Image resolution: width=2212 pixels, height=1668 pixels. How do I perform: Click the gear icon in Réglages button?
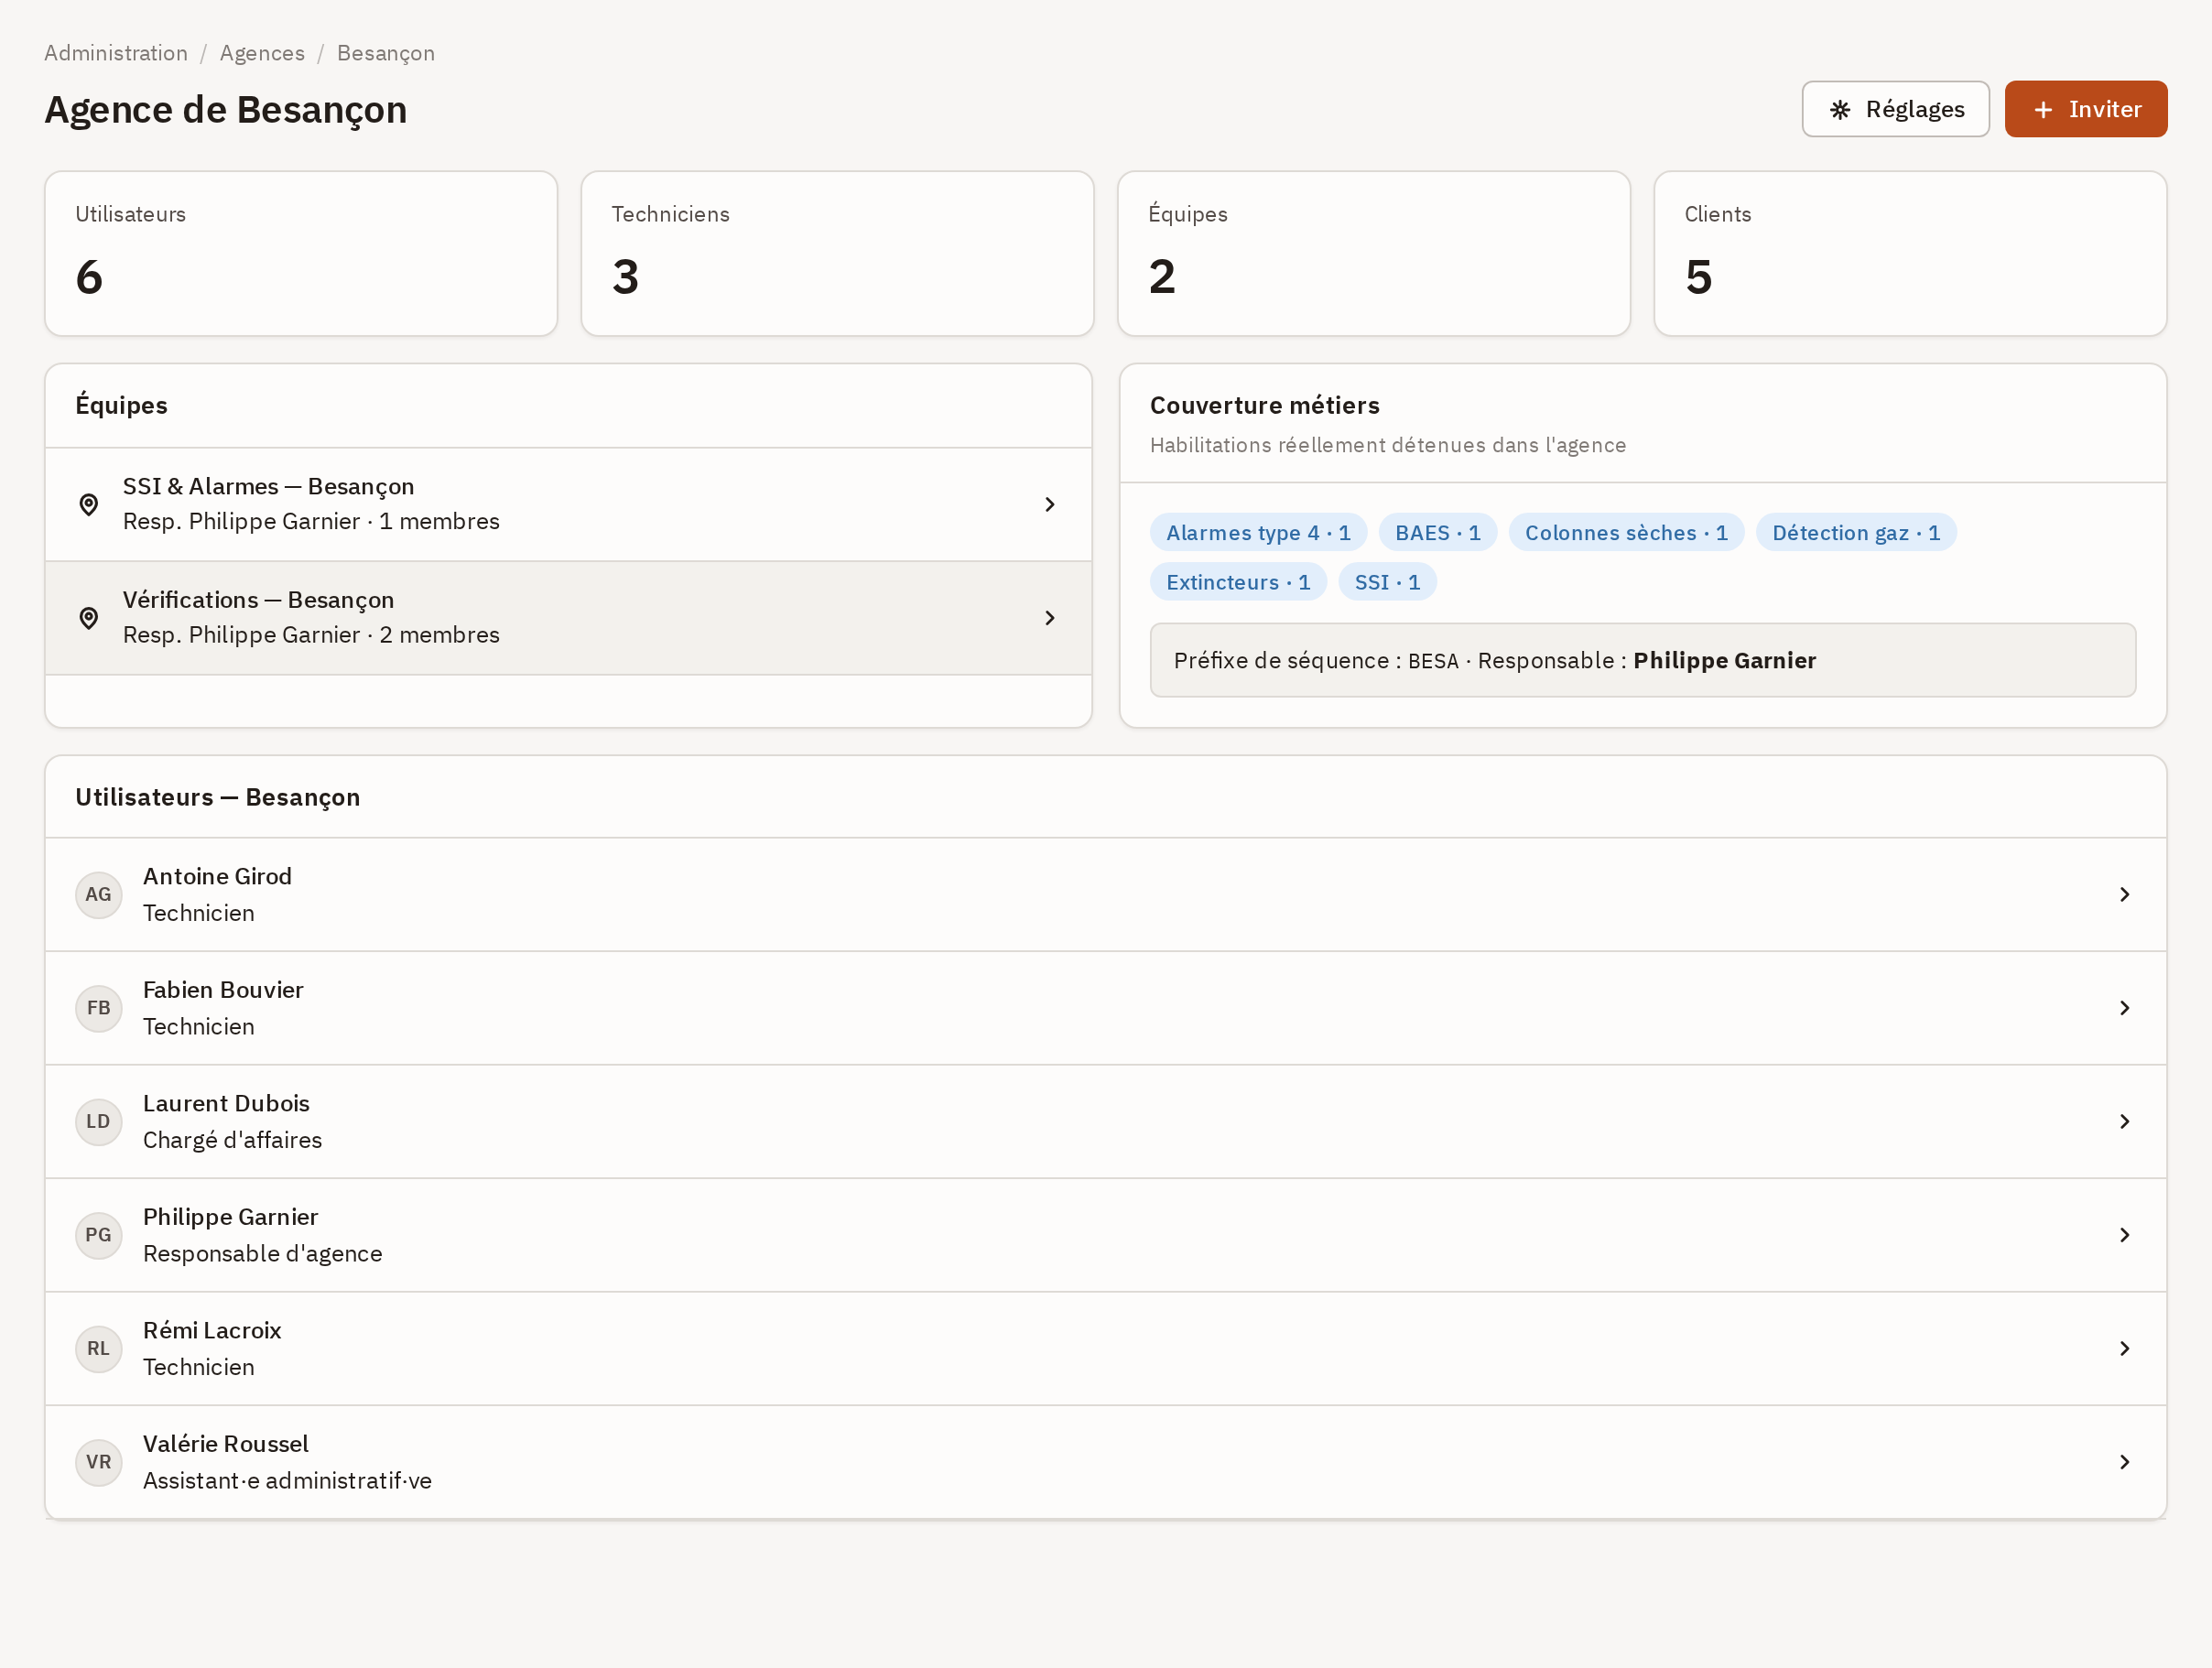pos(1840,110)
